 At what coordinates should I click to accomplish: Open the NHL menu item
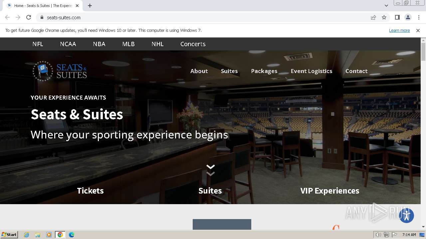[157, 44]
